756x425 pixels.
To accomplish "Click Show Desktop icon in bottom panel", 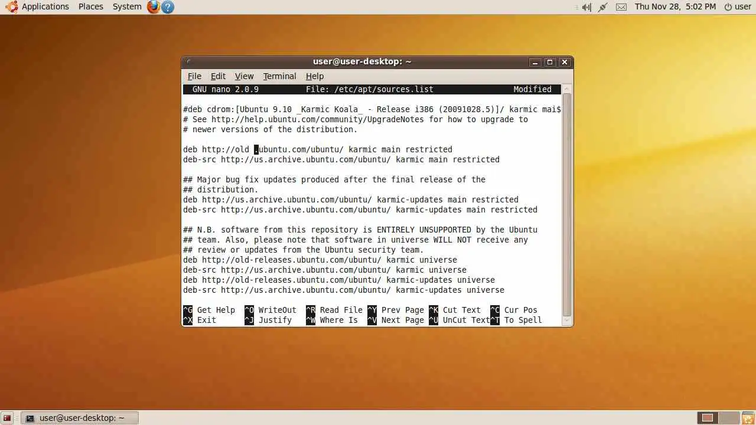I will point(7,418).
